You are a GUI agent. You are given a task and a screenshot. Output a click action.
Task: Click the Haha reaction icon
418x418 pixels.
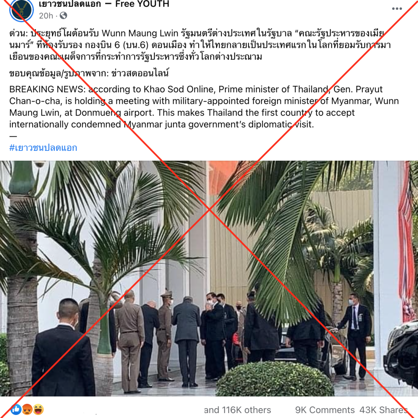pos(38,409)
